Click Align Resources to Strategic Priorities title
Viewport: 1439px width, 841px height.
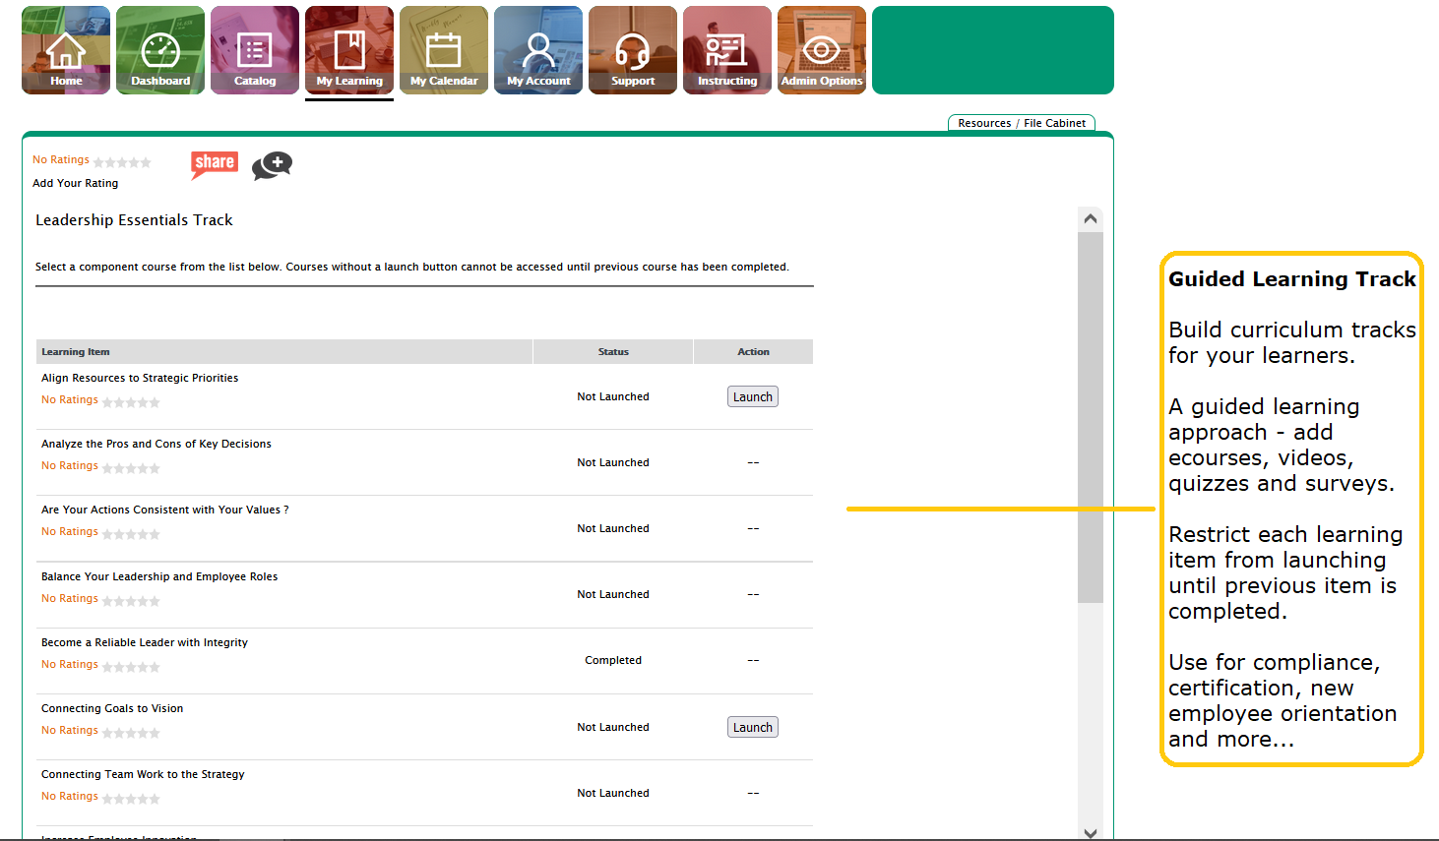tap(140, 378)
